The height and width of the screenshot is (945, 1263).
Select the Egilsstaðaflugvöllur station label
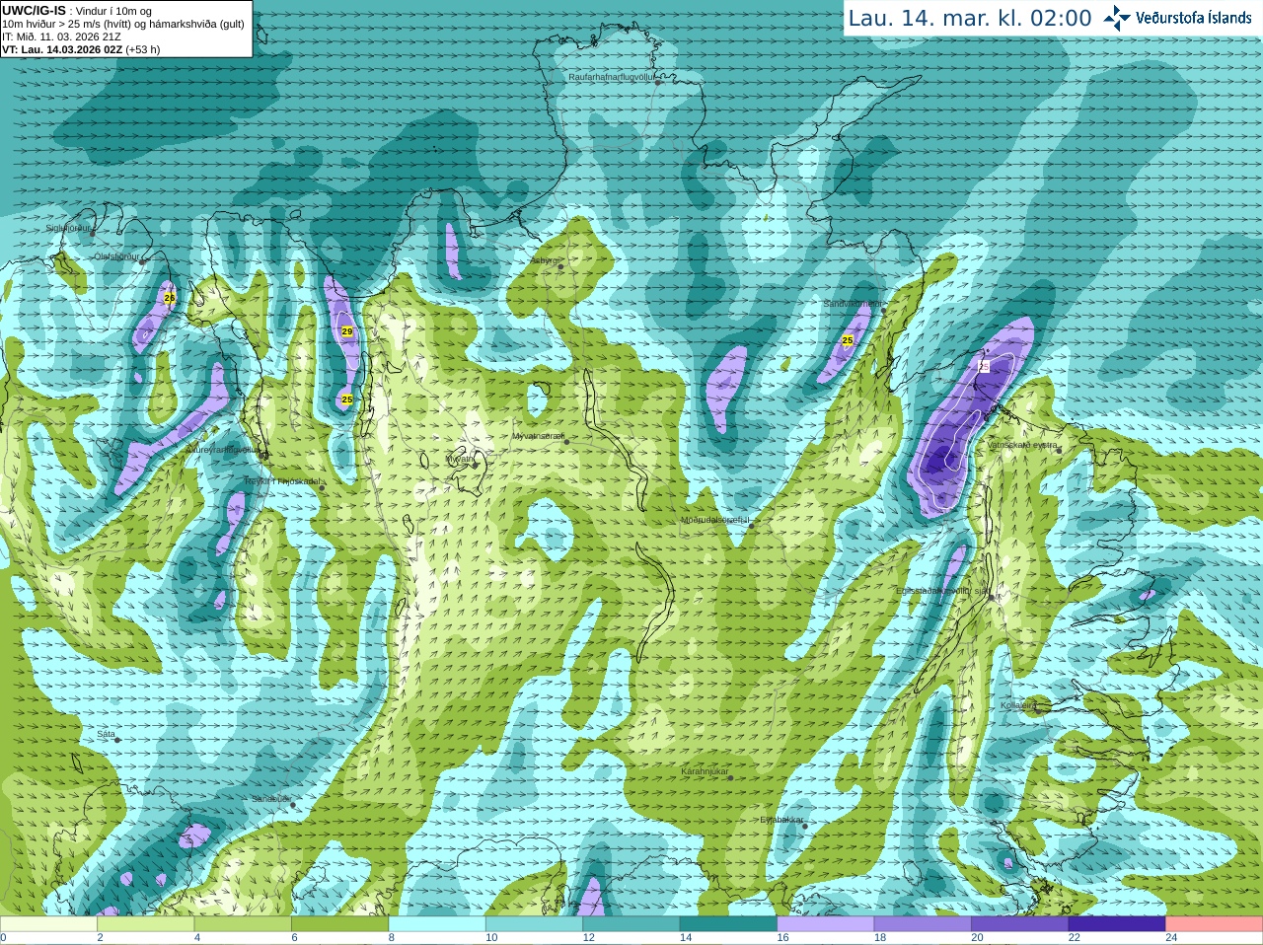pos(942,591)
